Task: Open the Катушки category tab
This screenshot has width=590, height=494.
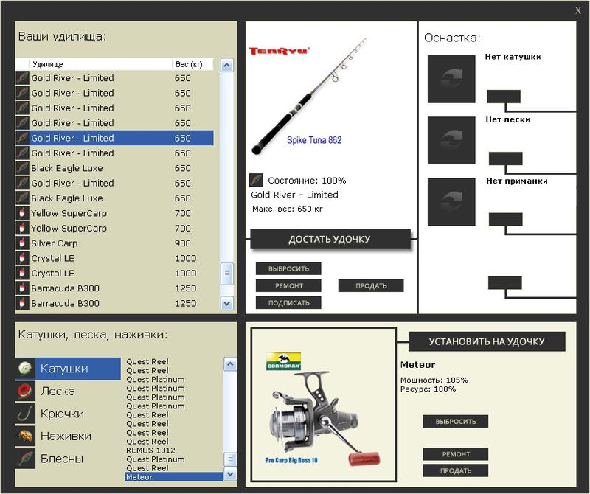Action: (68, 369)
